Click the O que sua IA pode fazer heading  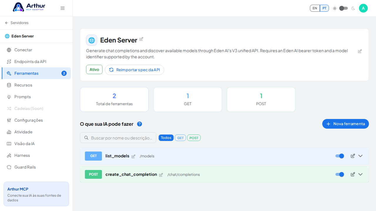(x=107, y=124)
